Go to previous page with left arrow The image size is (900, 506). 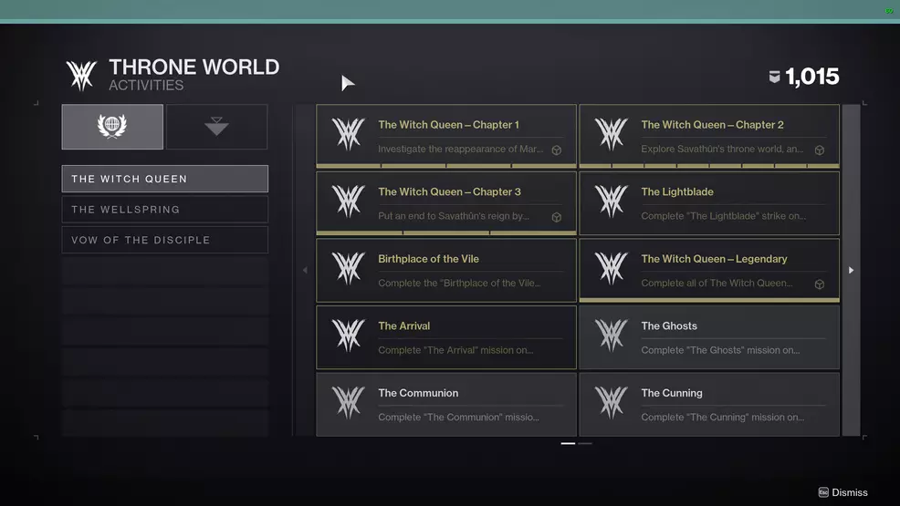coord(305,270)
